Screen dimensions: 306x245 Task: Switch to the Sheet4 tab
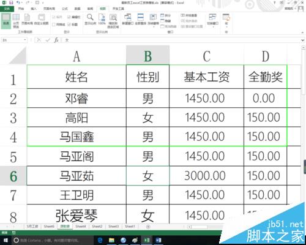[x=81, y=227]
